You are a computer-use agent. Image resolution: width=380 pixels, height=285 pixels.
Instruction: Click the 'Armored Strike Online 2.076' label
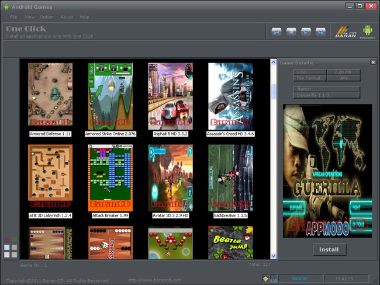click(110, 134)
